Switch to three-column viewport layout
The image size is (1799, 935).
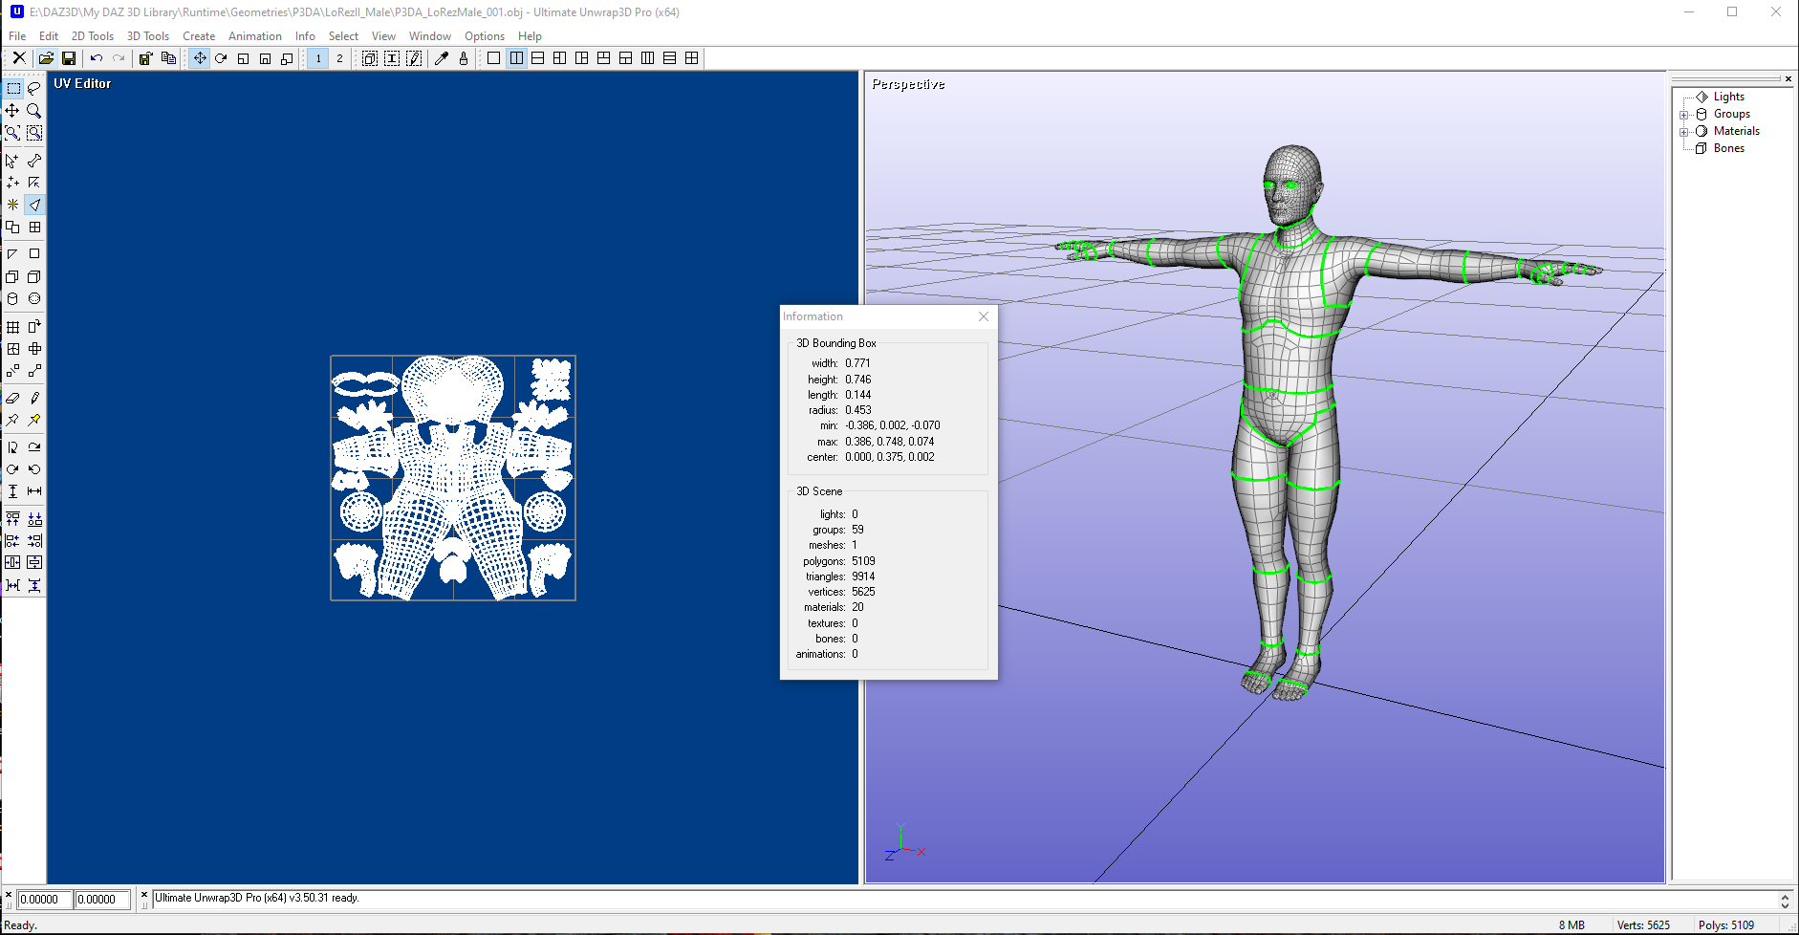(x=648, y=58)
